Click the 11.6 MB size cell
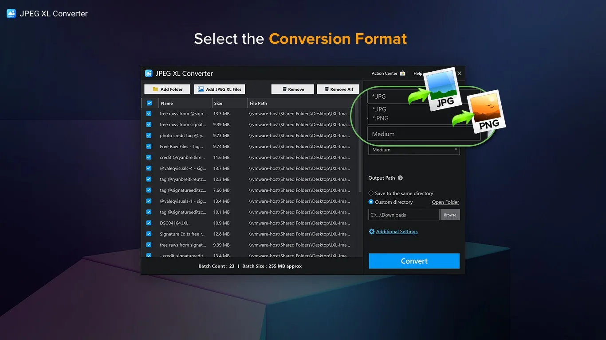Image resolution: width=606 pixels, height=340 pixels. (x=221, y=158)
